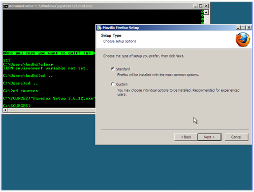Viewport: 254px width, 192px height.
Task: Click the 'C:\Users>cd ..' command line
Action: (x=20, y=83)
